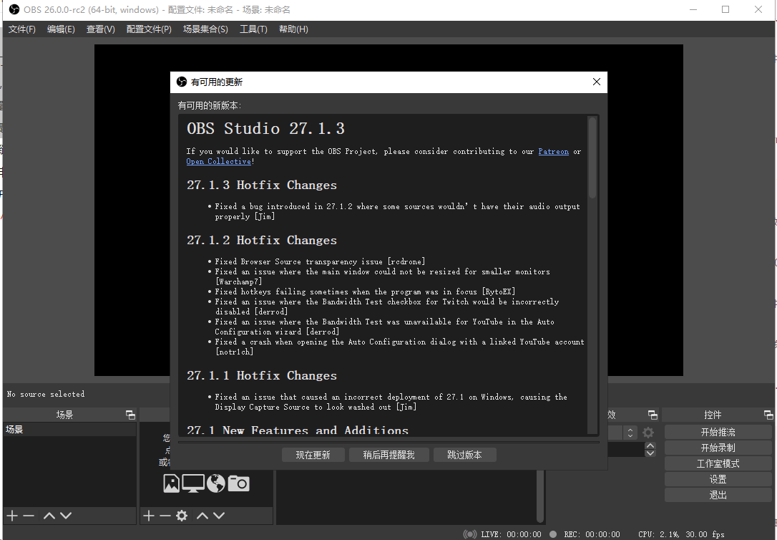Click the 现在更新 button
This screenshot has height=540, width=777.
(313, 455)
